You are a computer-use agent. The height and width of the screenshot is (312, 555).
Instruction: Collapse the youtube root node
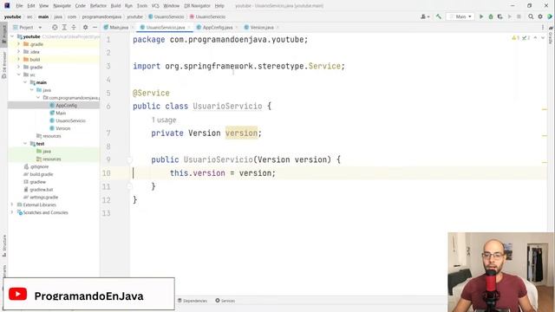12,36
